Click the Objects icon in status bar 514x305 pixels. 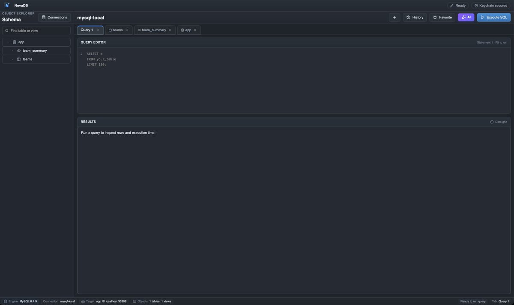point(134,301)
